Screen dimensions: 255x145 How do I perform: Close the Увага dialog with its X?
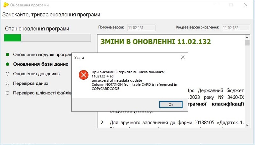[x=183, y=57]
